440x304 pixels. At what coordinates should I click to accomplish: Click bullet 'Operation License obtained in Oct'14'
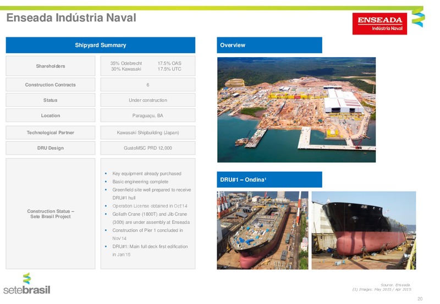click(x=150, y=206)
